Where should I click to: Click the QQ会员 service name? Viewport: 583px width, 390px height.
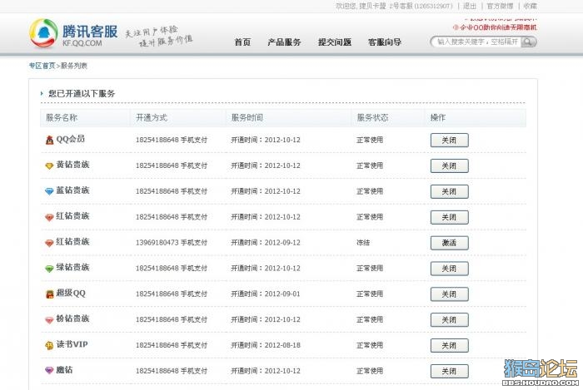point(70,139)
